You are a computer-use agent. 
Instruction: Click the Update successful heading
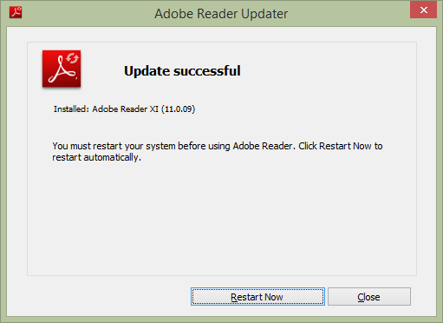(x=182, y=71)
